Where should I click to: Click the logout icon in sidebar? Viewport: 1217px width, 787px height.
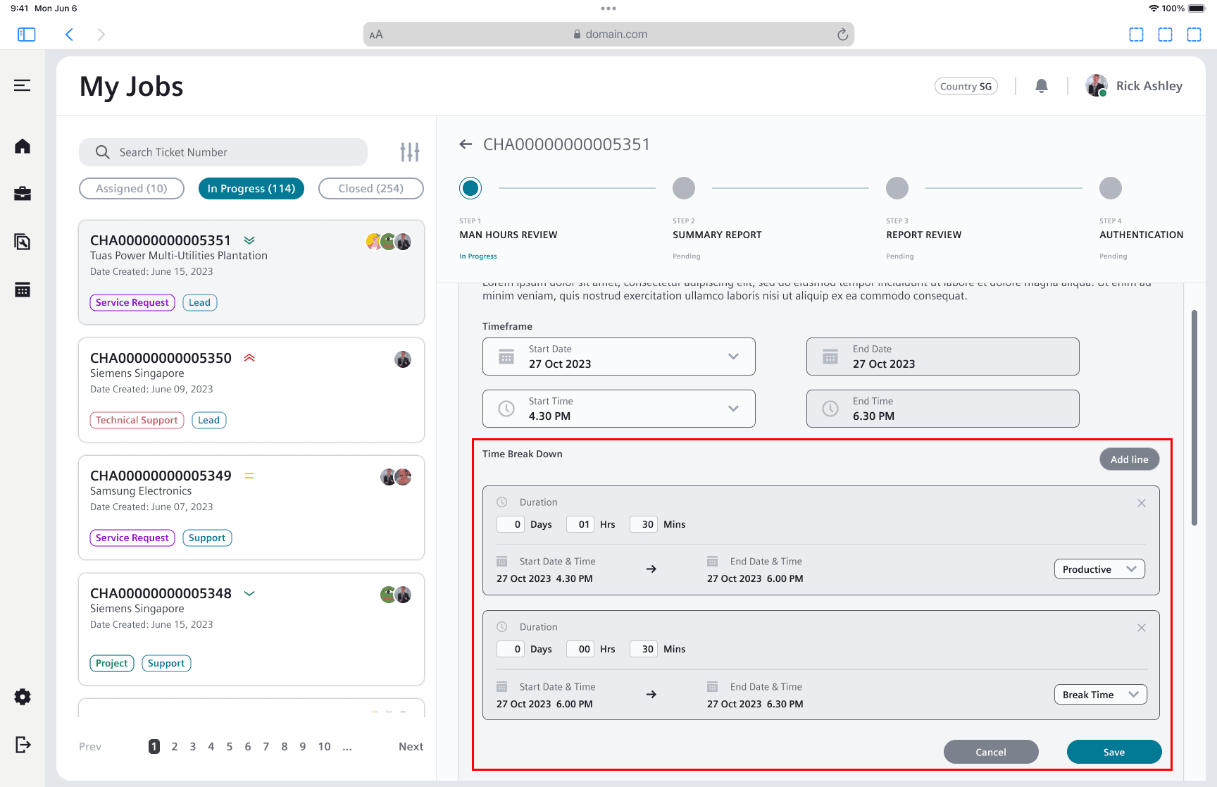pyautogui.click(x=23, y=745)
